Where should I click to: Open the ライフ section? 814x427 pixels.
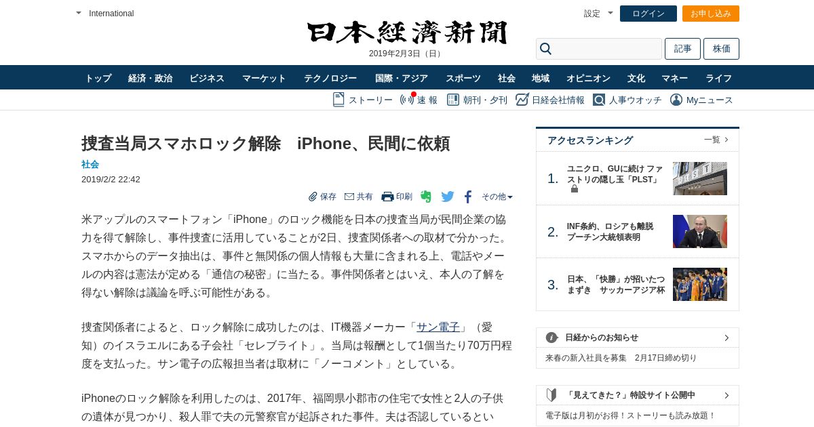pyautogui.click(x=718, y=78)
